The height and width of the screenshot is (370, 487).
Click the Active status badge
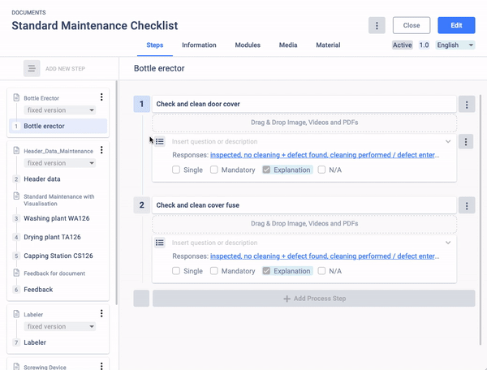tap(403, 45)
